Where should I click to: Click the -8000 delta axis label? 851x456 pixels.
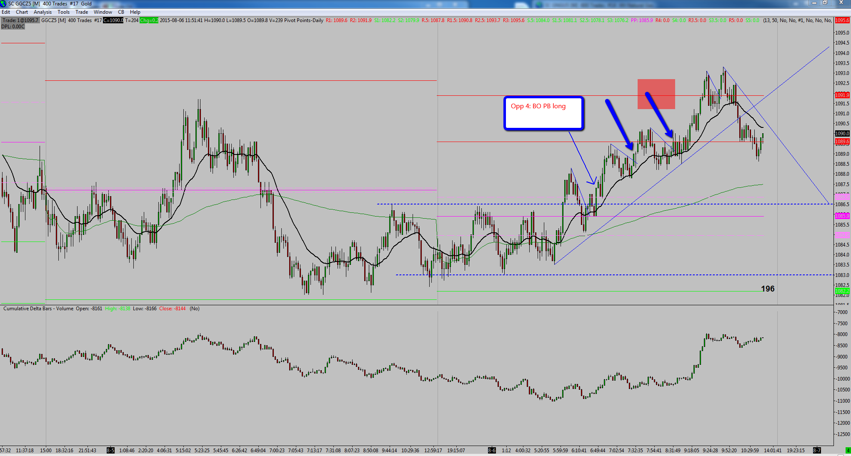coord(842,334)
